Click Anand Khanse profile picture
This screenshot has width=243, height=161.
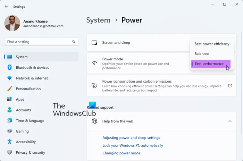coord(12,23)
